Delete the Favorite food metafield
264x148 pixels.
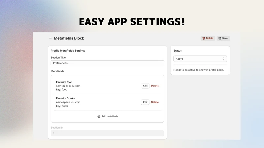tap(155, 86)
